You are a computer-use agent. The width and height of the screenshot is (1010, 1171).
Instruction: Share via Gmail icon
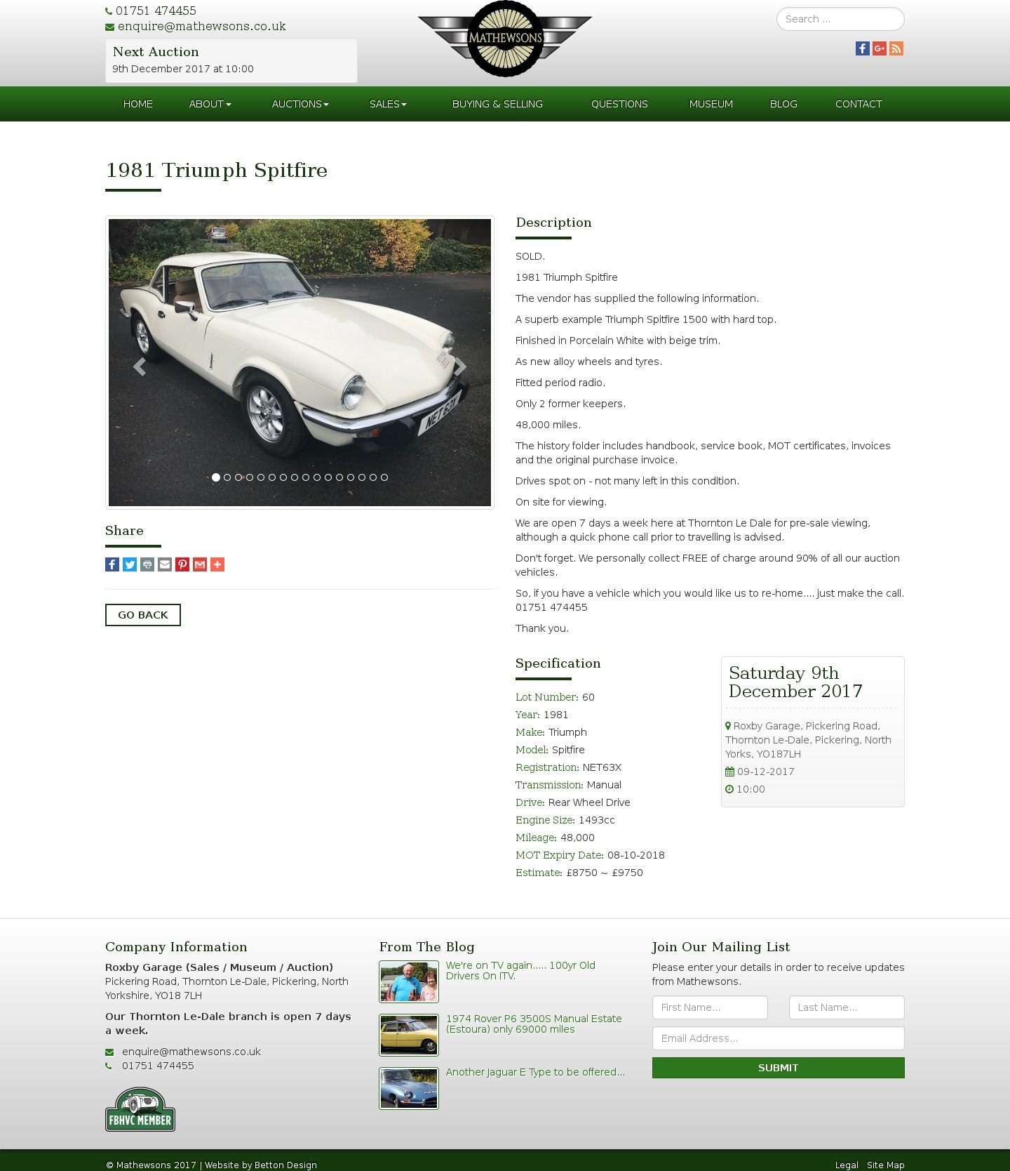pyautogui.click(x=200, y=564)
